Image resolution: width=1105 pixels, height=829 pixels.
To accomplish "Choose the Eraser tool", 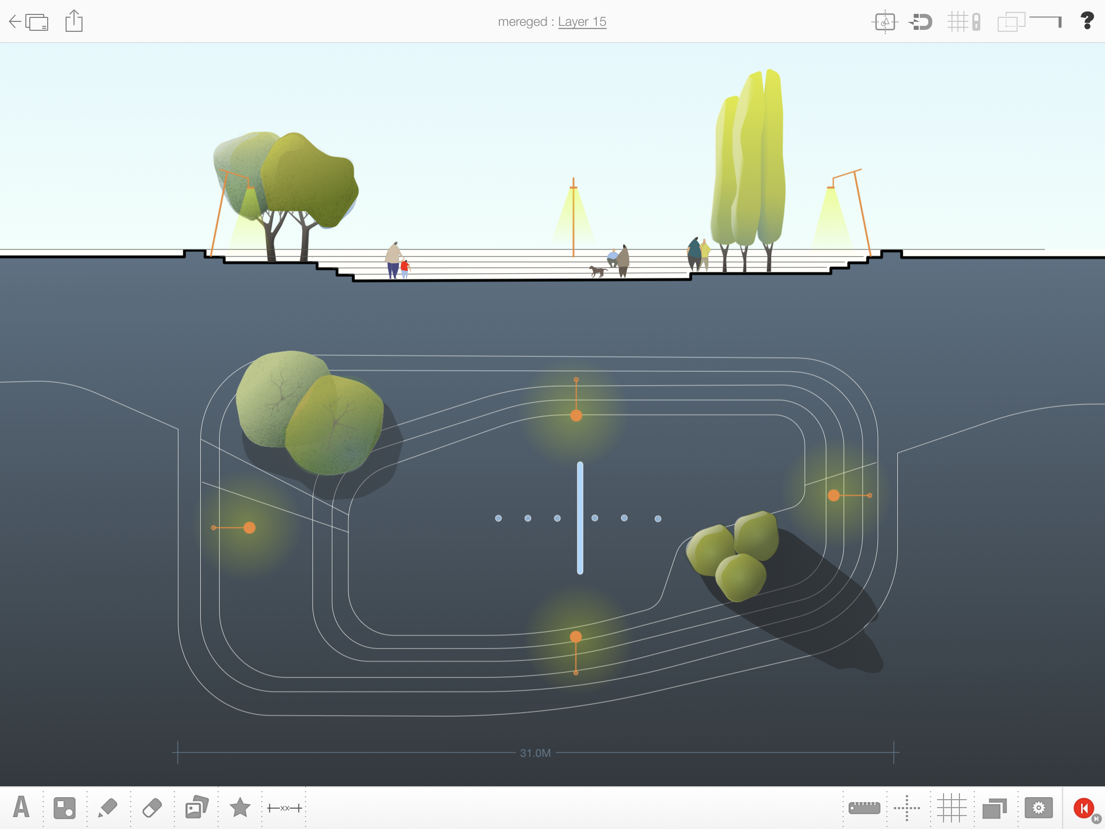I will [x=152, y=808].
